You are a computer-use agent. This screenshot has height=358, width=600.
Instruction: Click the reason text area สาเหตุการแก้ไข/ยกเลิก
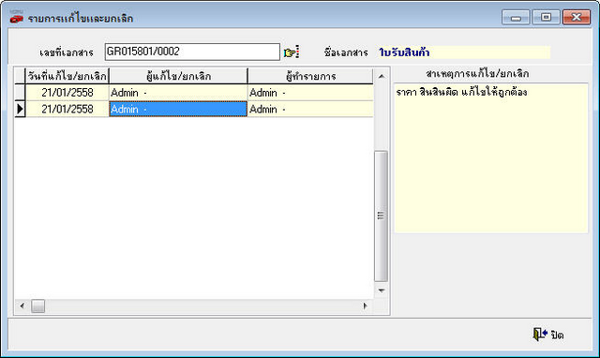(491, 158)
